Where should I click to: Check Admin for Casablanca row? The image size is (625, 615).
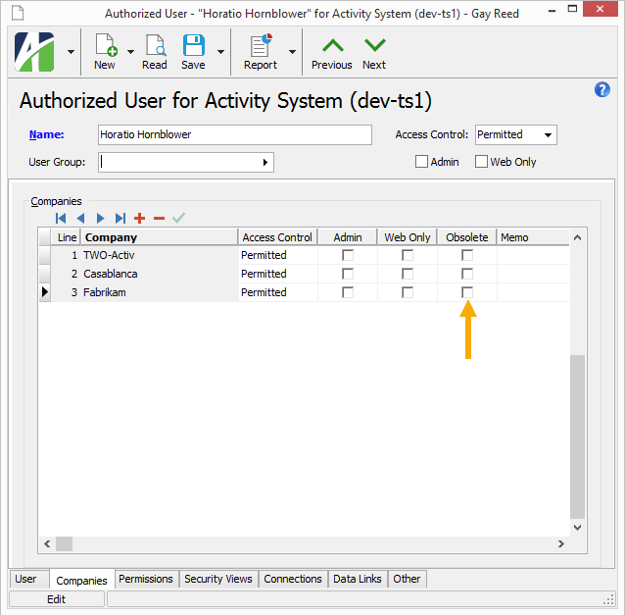click(x=348, y=274)
